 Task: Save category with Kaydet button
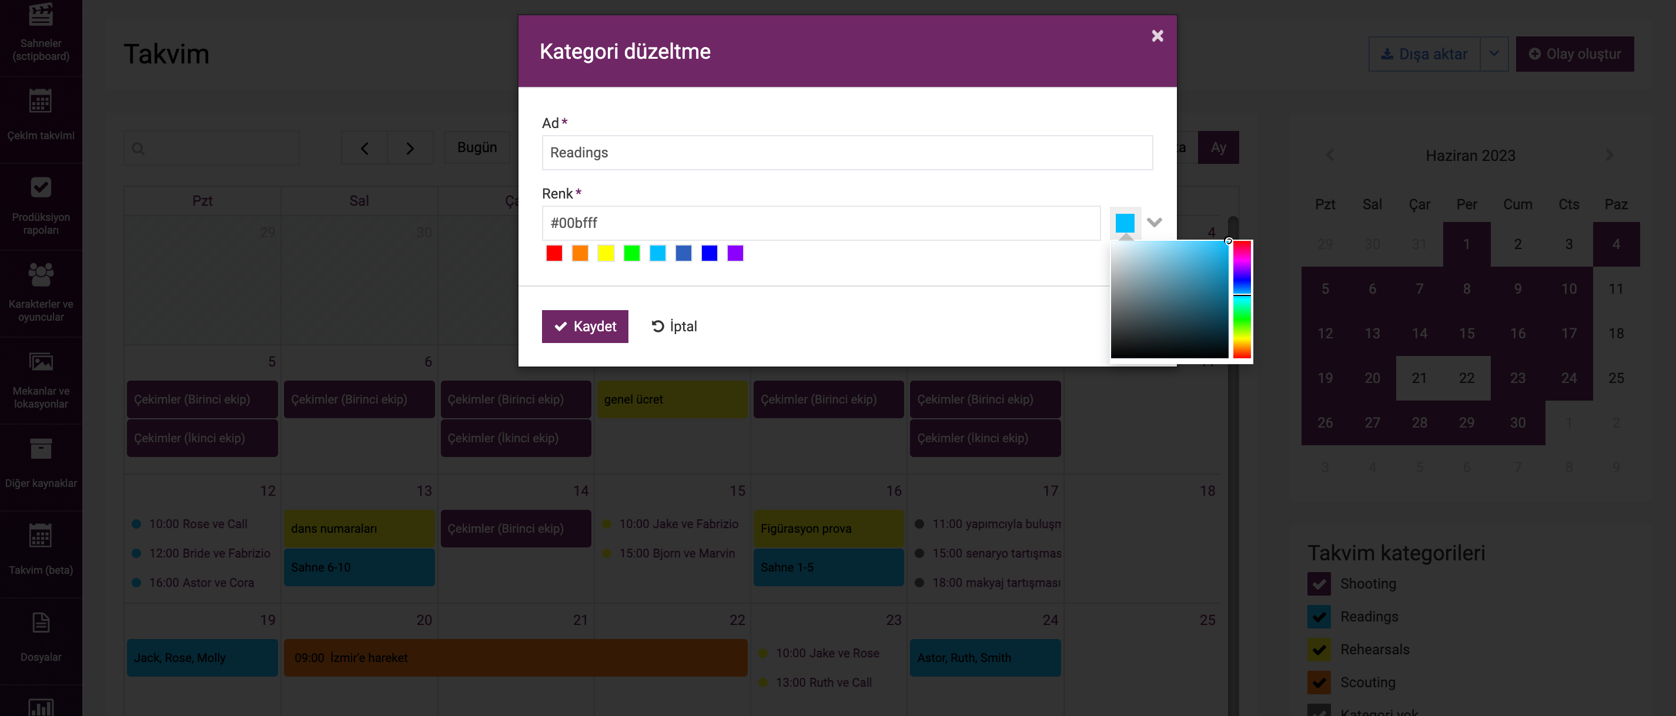(584, 327)
